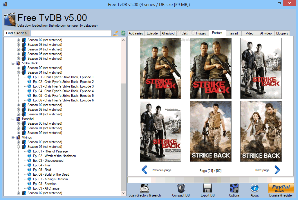This screenshot has height=200, width=298.
Task: Click the Free TvDB logo icon
Action: click(x=10, y=19)
